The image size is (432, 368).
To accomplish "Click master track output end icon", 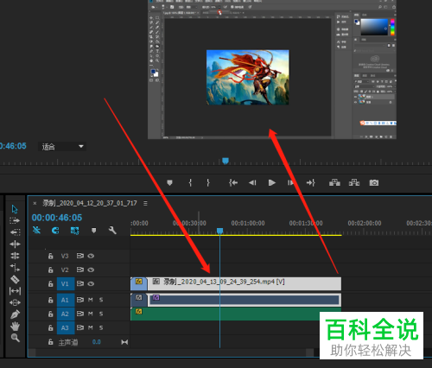I will point(124,342).
